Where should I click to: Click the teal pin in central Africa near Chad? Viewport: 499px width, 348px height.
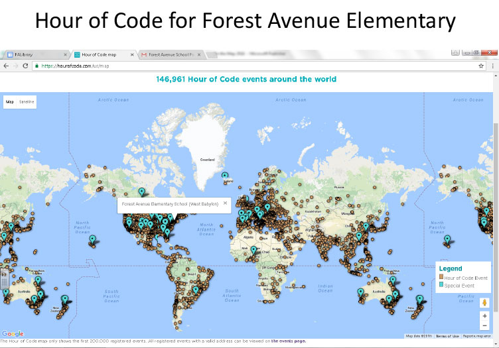pos(253,250)
